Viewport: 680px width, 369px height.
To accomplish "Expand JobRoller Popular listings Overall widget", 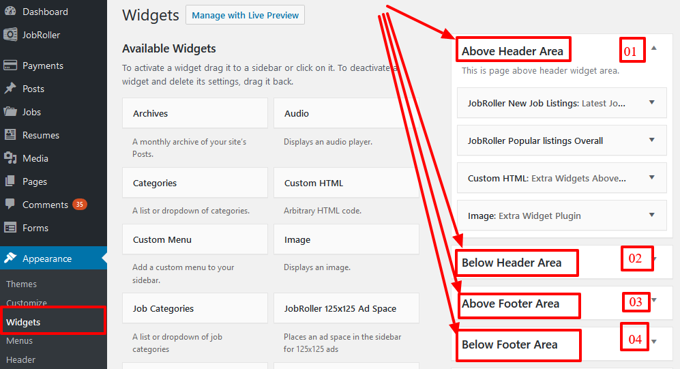I will (651, 140).
